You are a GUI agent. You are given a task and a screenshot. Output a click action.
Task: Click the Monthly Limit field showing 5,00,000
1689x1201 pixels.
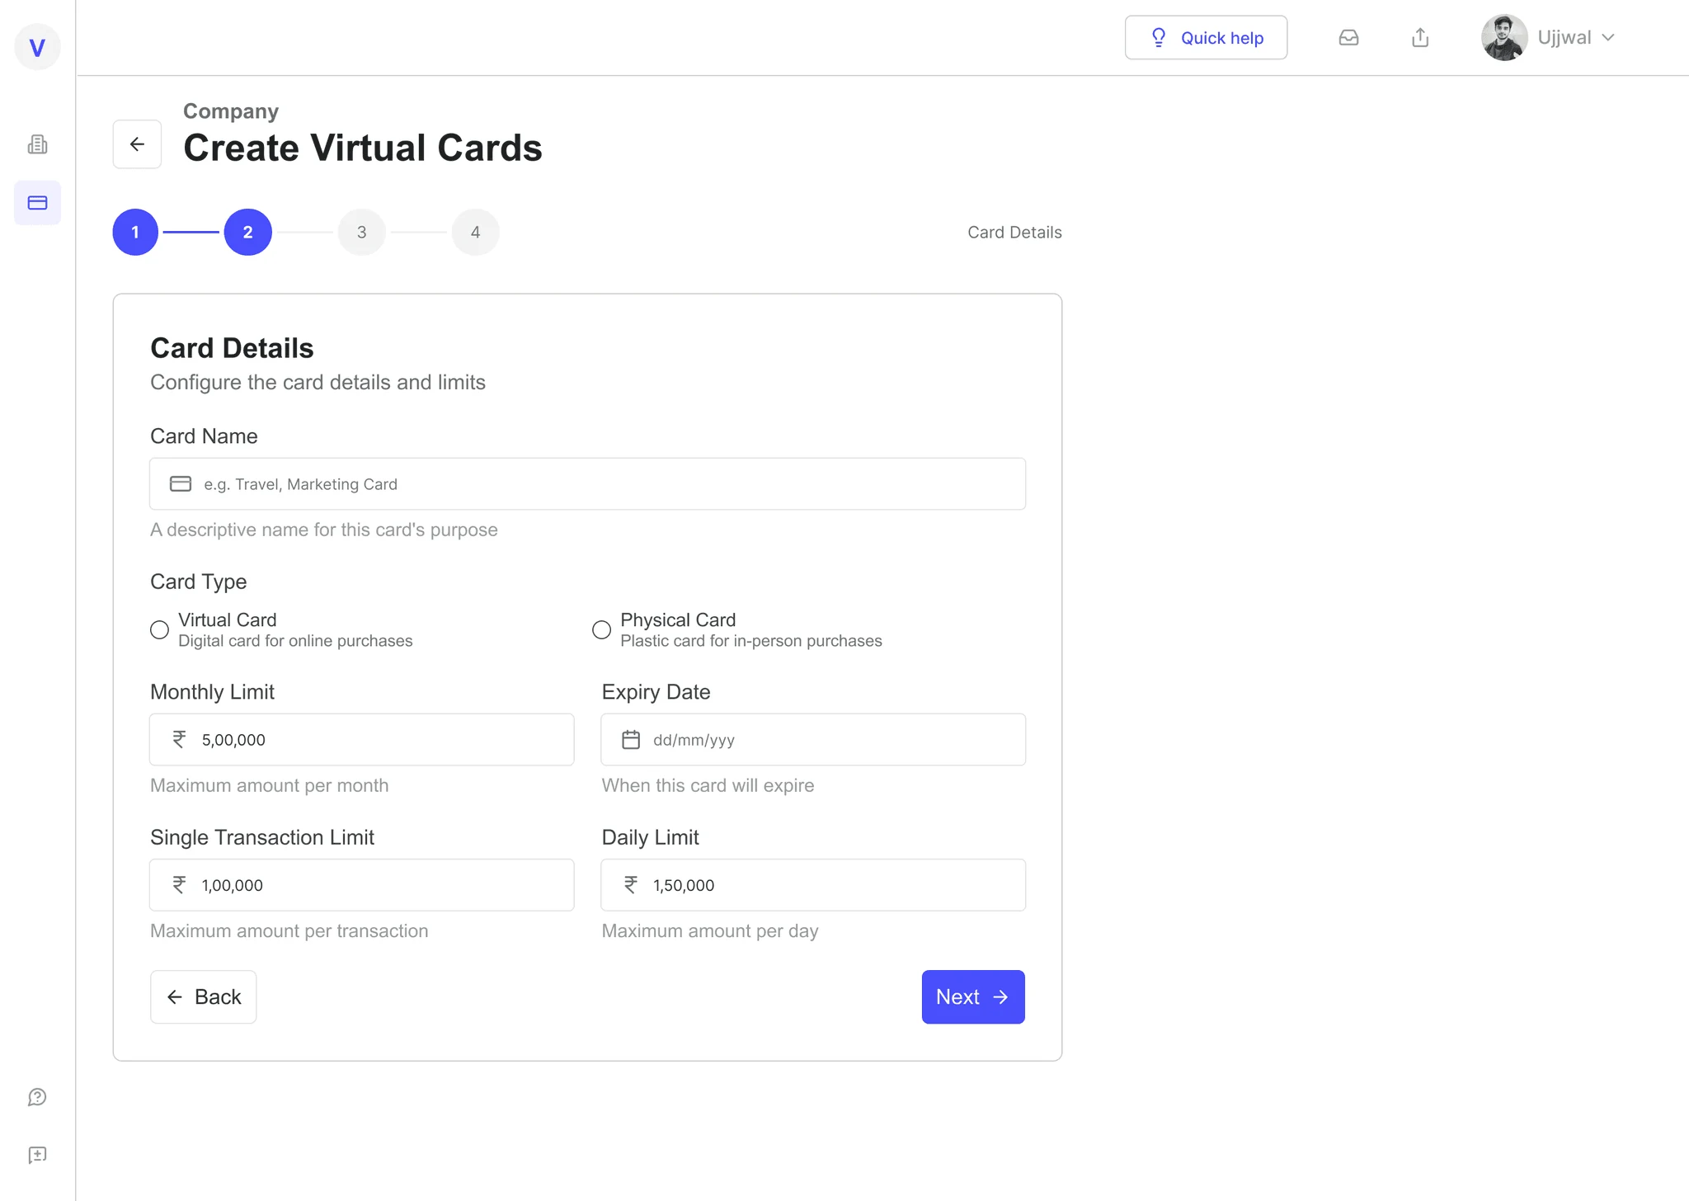[x=361, y=740]
